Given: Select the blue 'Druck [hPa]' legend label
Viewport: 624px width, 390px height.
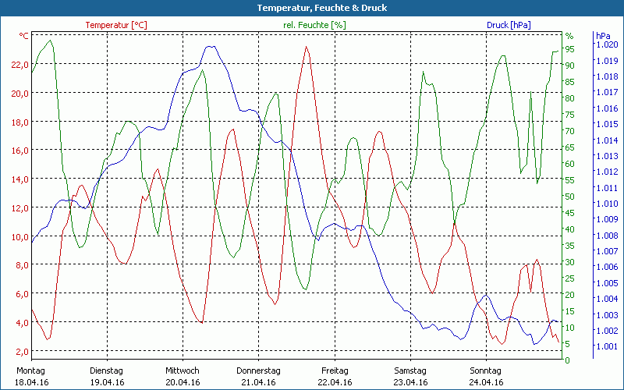Looking at the screenshot, I should point(508,25).
